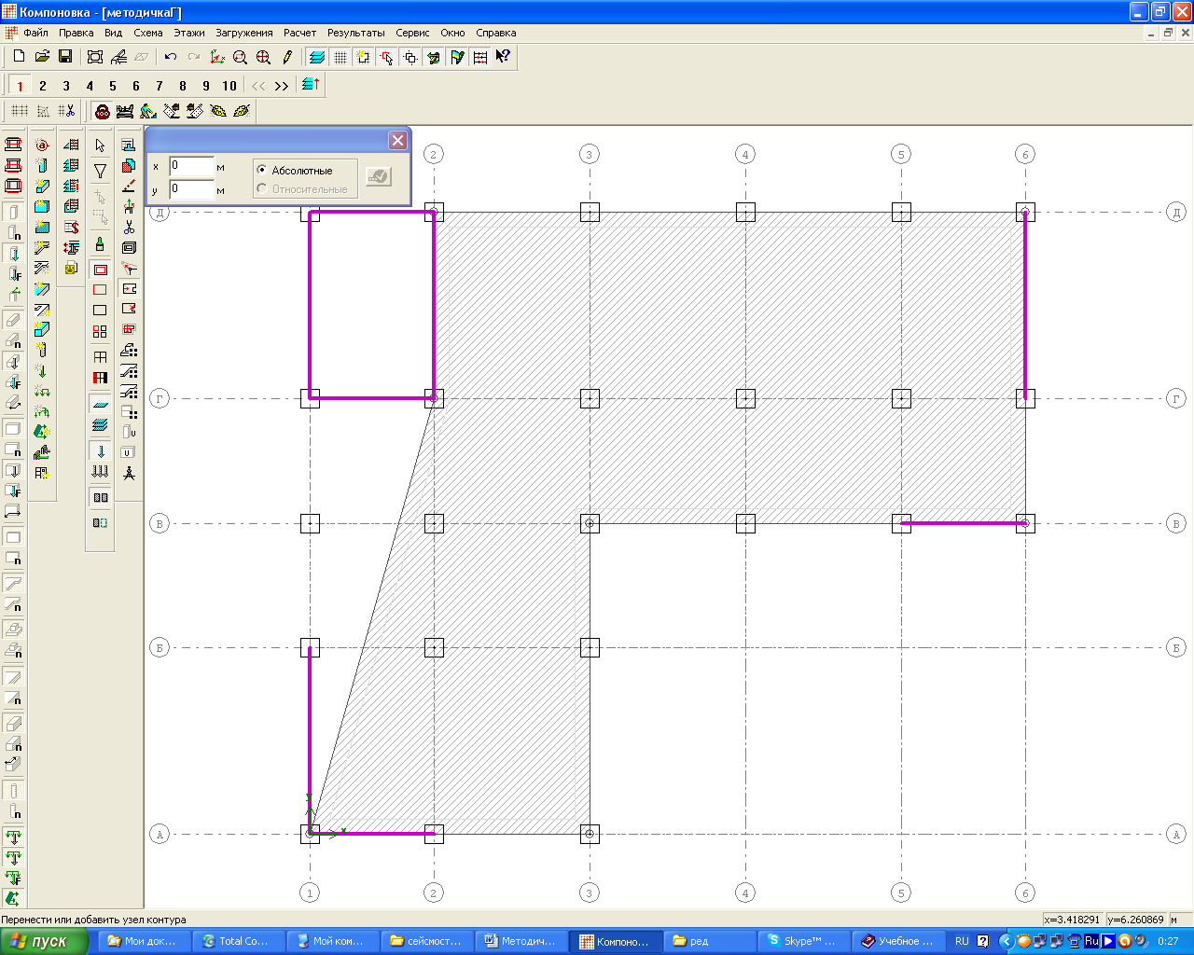Click the blue Undo arrow icon
The width and height of the screenshot is (1194, 955).
click(x=171, y=57)
